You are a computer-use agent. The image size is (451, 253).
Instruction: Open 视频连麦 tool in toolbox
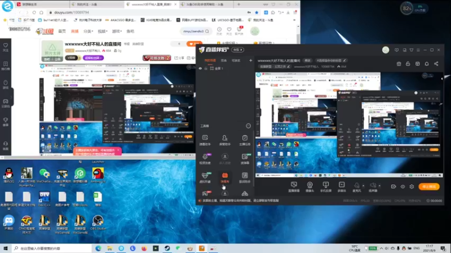coord(205,159)
